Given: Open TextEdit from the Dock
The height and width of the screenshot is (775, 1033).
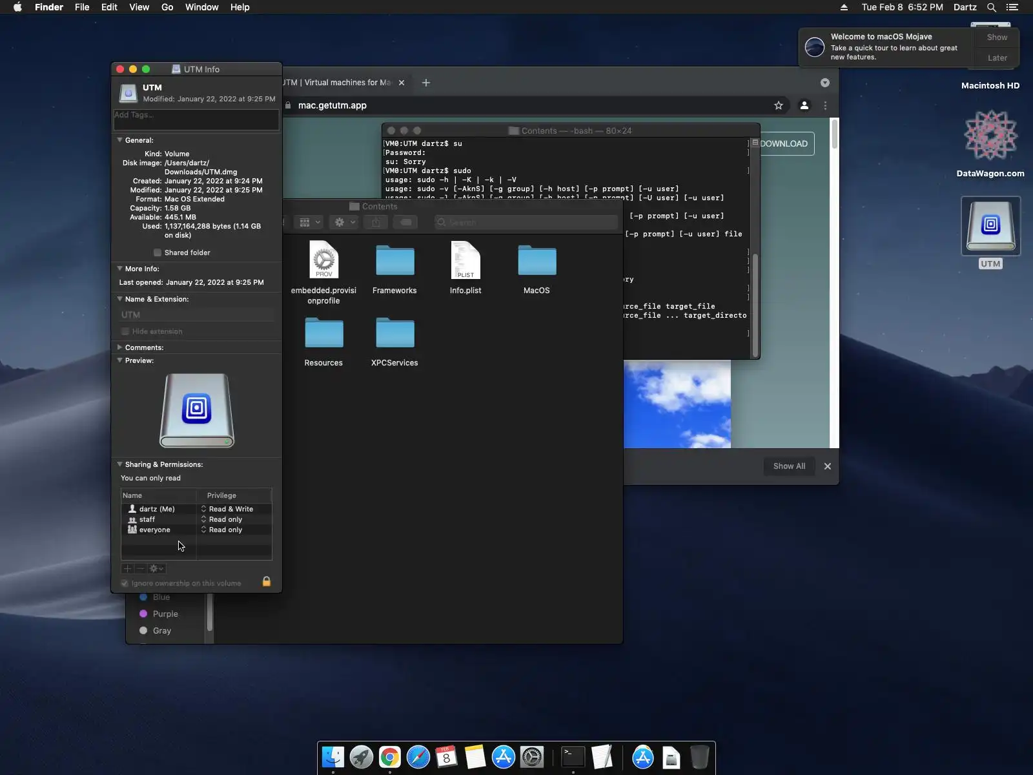Looking at the screenshot, I should [x=602, y=757].
